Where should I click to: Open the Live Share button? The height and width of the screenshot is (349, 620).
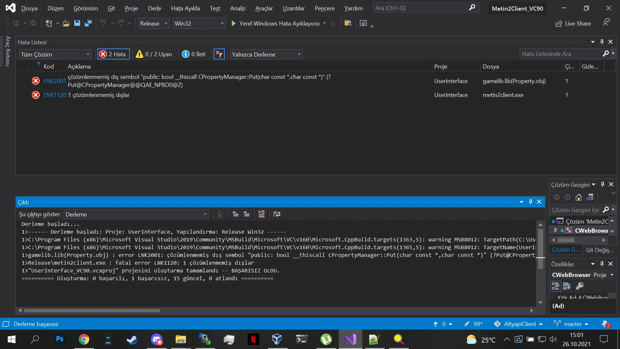click(x=573, y=24)
